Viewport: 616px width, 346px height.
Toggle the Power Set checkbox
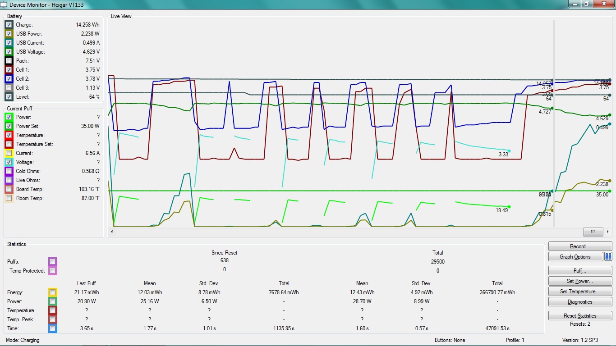tap(9, 126)
